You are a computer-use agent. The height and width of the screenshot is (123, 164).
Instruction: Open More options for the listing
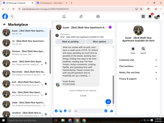99,42
